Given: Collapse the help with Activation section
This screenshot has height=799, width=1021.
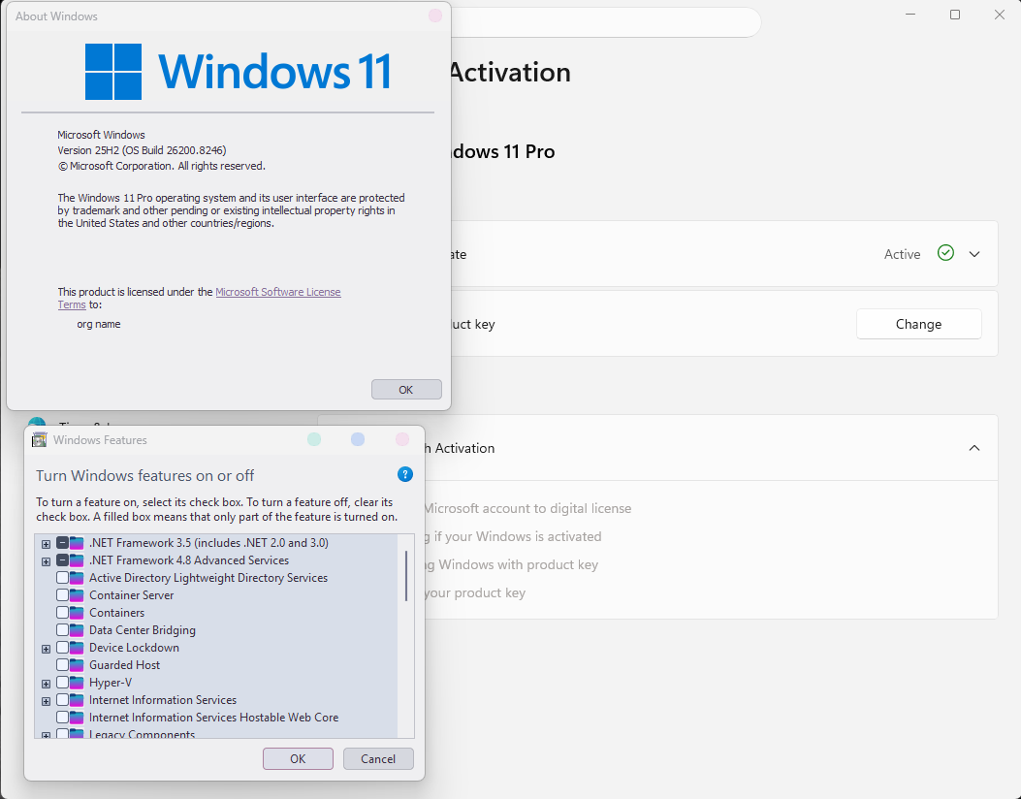Looking at the screenshot, I should [974, 448].
